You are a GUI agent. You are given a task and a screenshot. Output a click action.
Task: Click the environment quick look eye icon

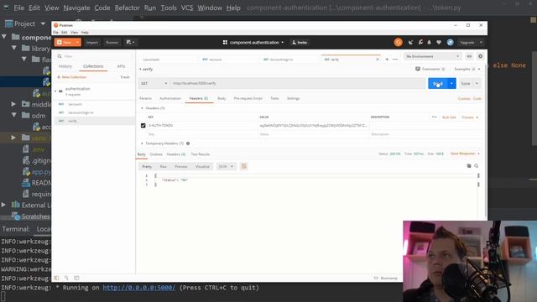click(469, 56)
